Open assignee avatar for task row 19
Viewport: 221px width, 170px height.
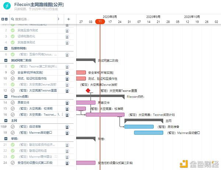[x=67, y=133]
